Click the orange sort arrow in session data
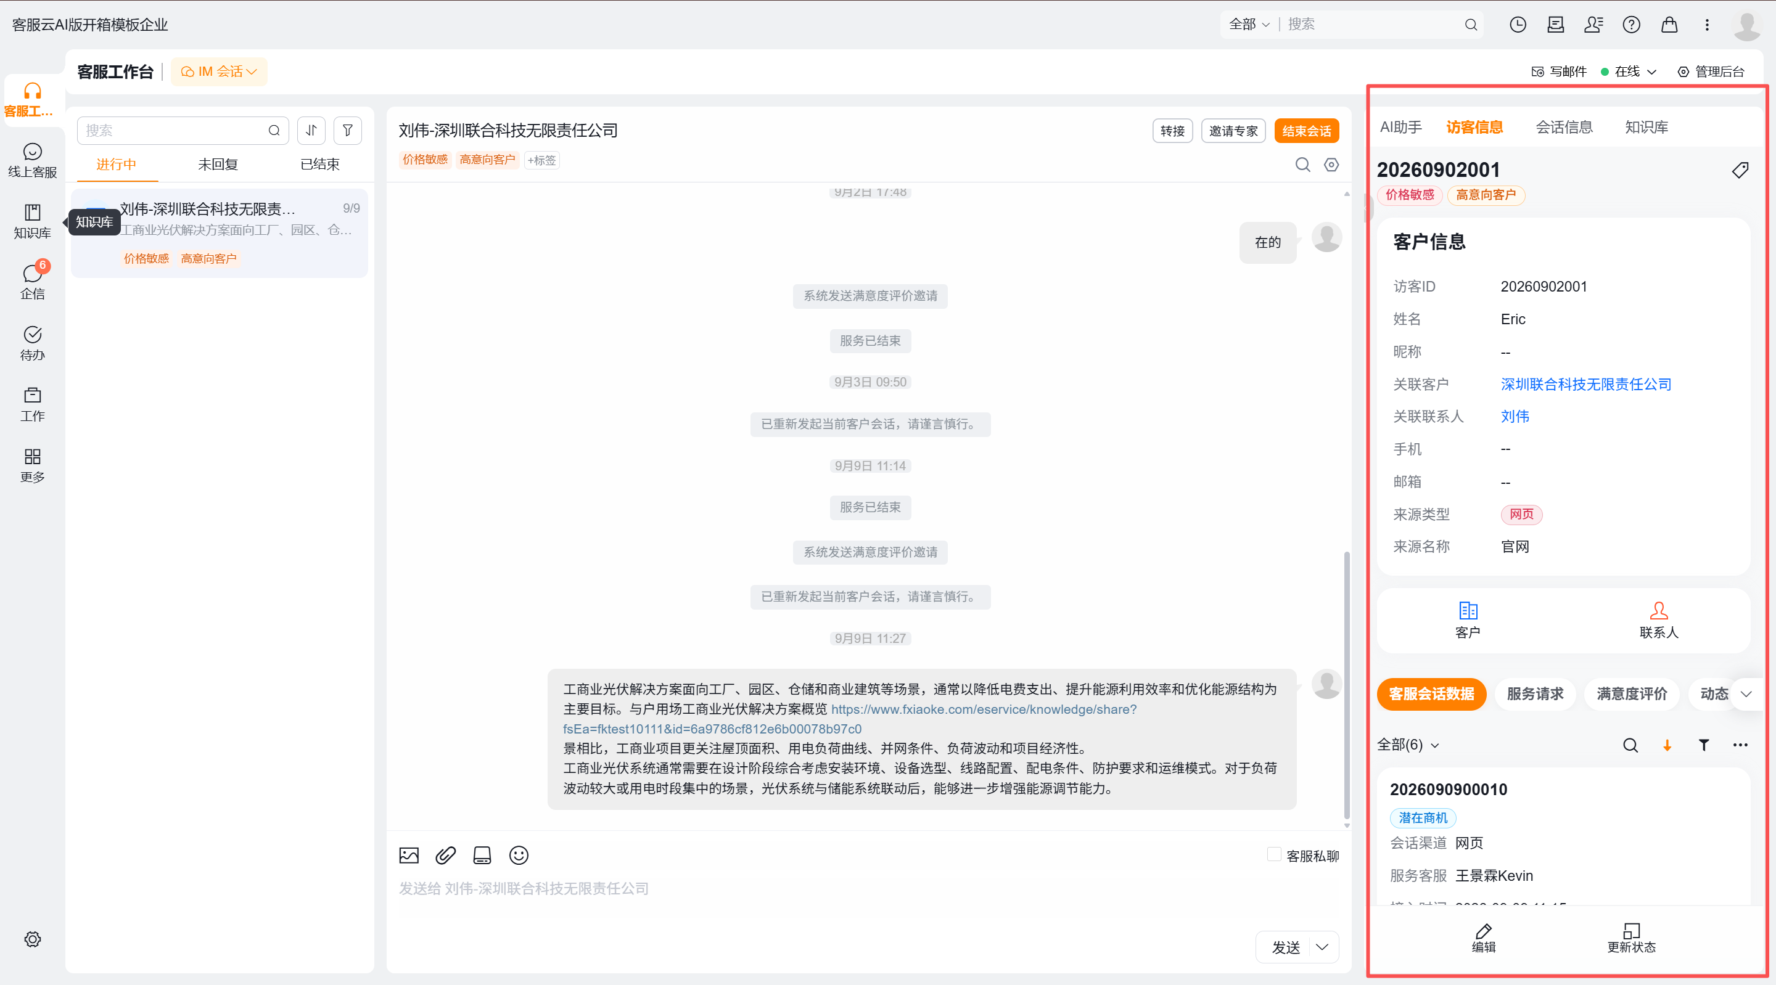The height and width of the screenshot is (985, 1776). [1667, 745]
